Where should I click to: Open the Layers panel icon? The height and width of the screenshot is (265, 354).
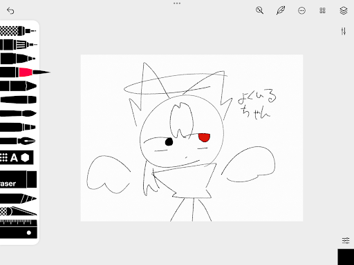[x=344, y=10]
